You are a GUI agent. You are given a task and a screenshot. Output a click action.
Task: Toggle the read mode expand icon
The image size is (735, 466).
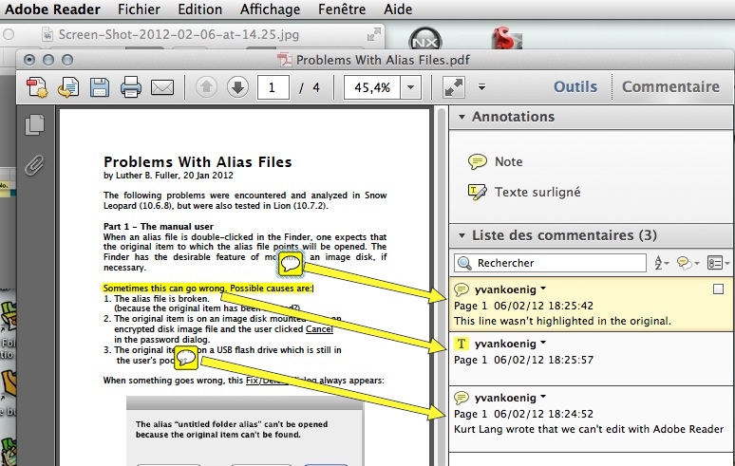[x=453, y=87]
